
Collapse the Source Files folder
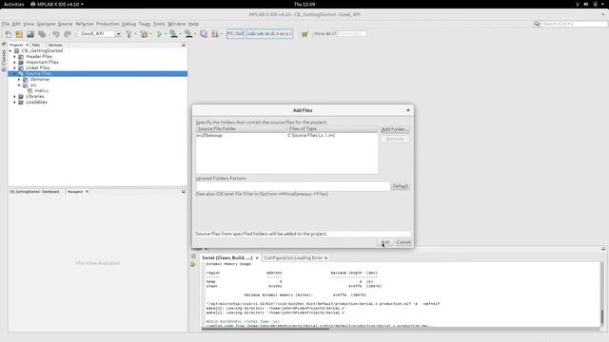pyautogui.click(x=15, y=74)
